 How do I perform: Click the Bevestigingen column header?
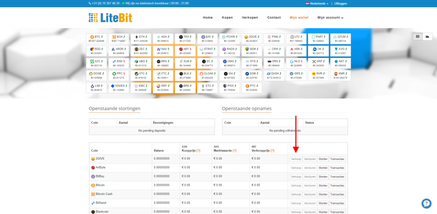click(x=163, y=122)
